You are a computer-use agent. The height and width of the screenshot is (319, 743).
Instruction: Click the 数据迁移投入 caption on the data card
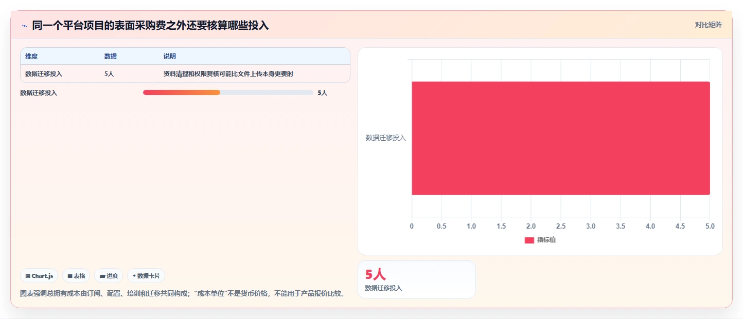(384, 288)
